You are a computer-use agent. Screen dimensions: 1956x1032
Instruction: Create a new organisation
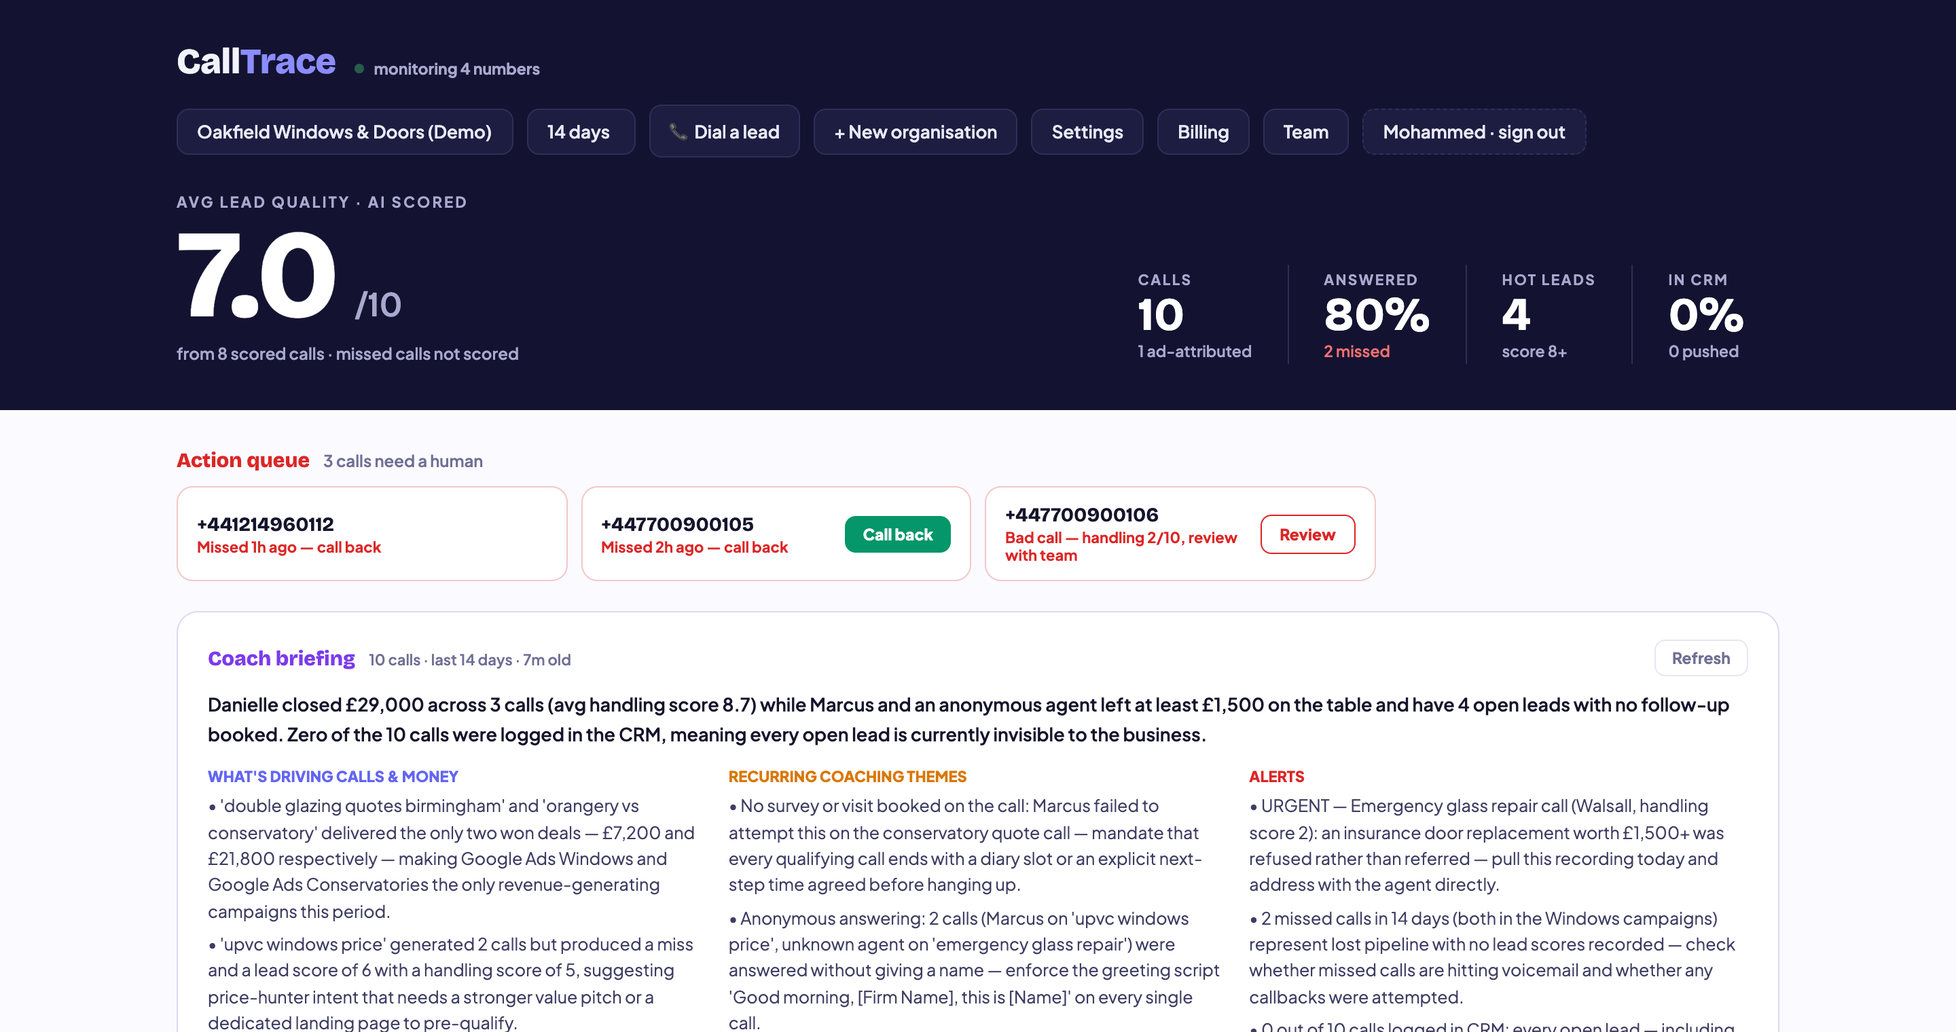pyautogui.click(x=915, y=132)
